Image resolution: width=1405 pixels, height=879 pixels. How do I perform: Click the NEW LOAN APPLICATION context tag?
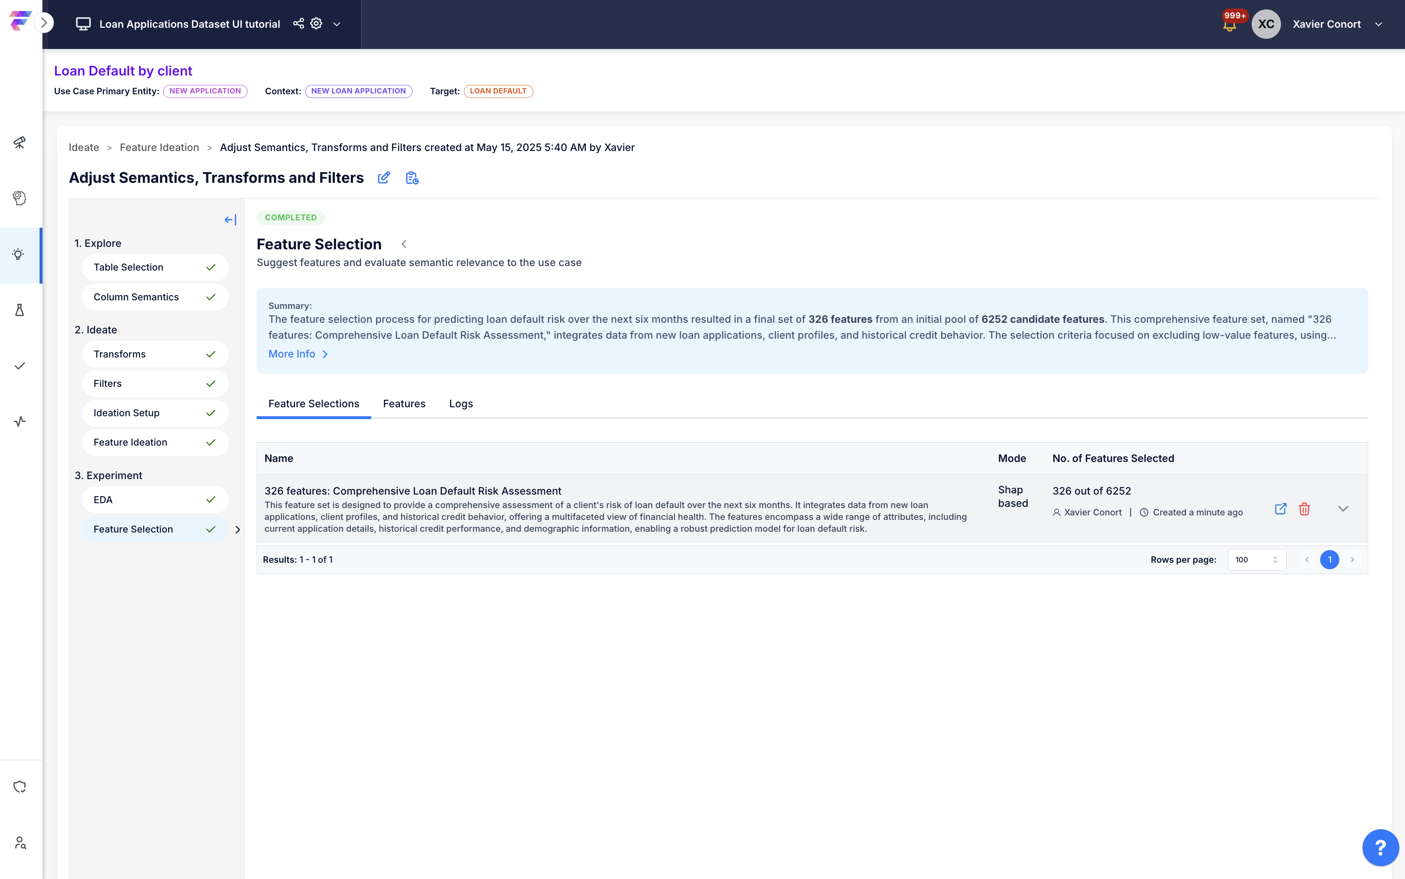pyautogui.click(x=359, y=91)
